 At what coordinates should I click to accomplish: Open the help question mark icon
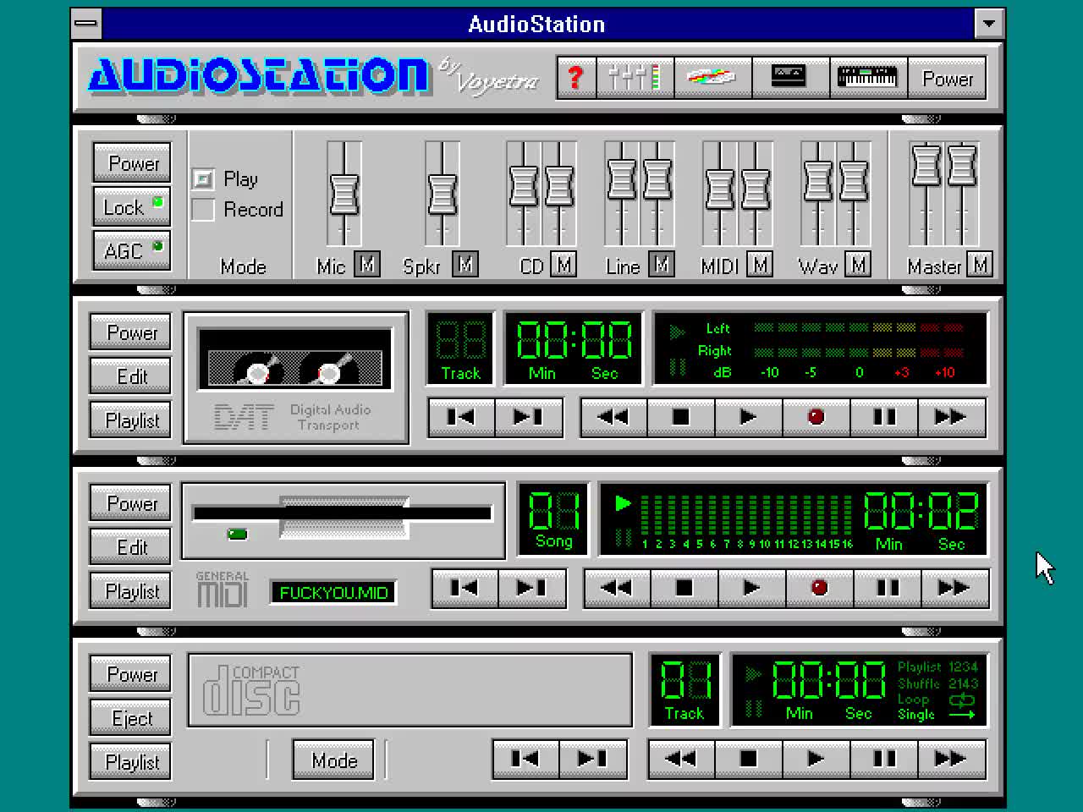click(x=576, y=78)
